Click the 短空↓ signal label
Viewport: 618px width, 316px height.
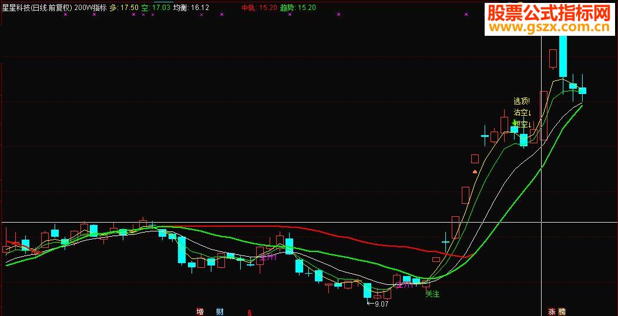[524, 125]
